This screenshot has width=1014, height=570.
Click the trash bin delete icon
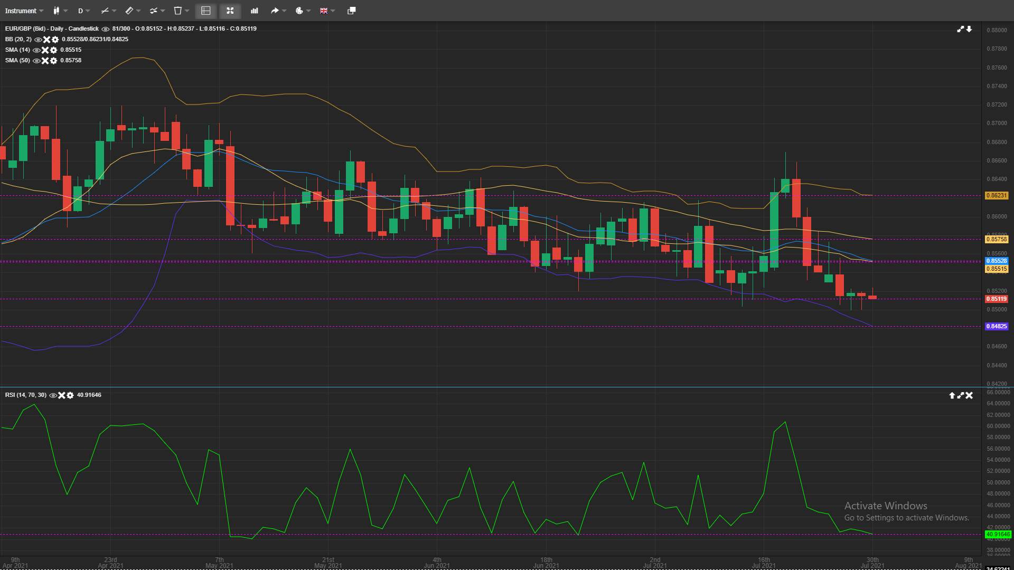click(178, 11)
